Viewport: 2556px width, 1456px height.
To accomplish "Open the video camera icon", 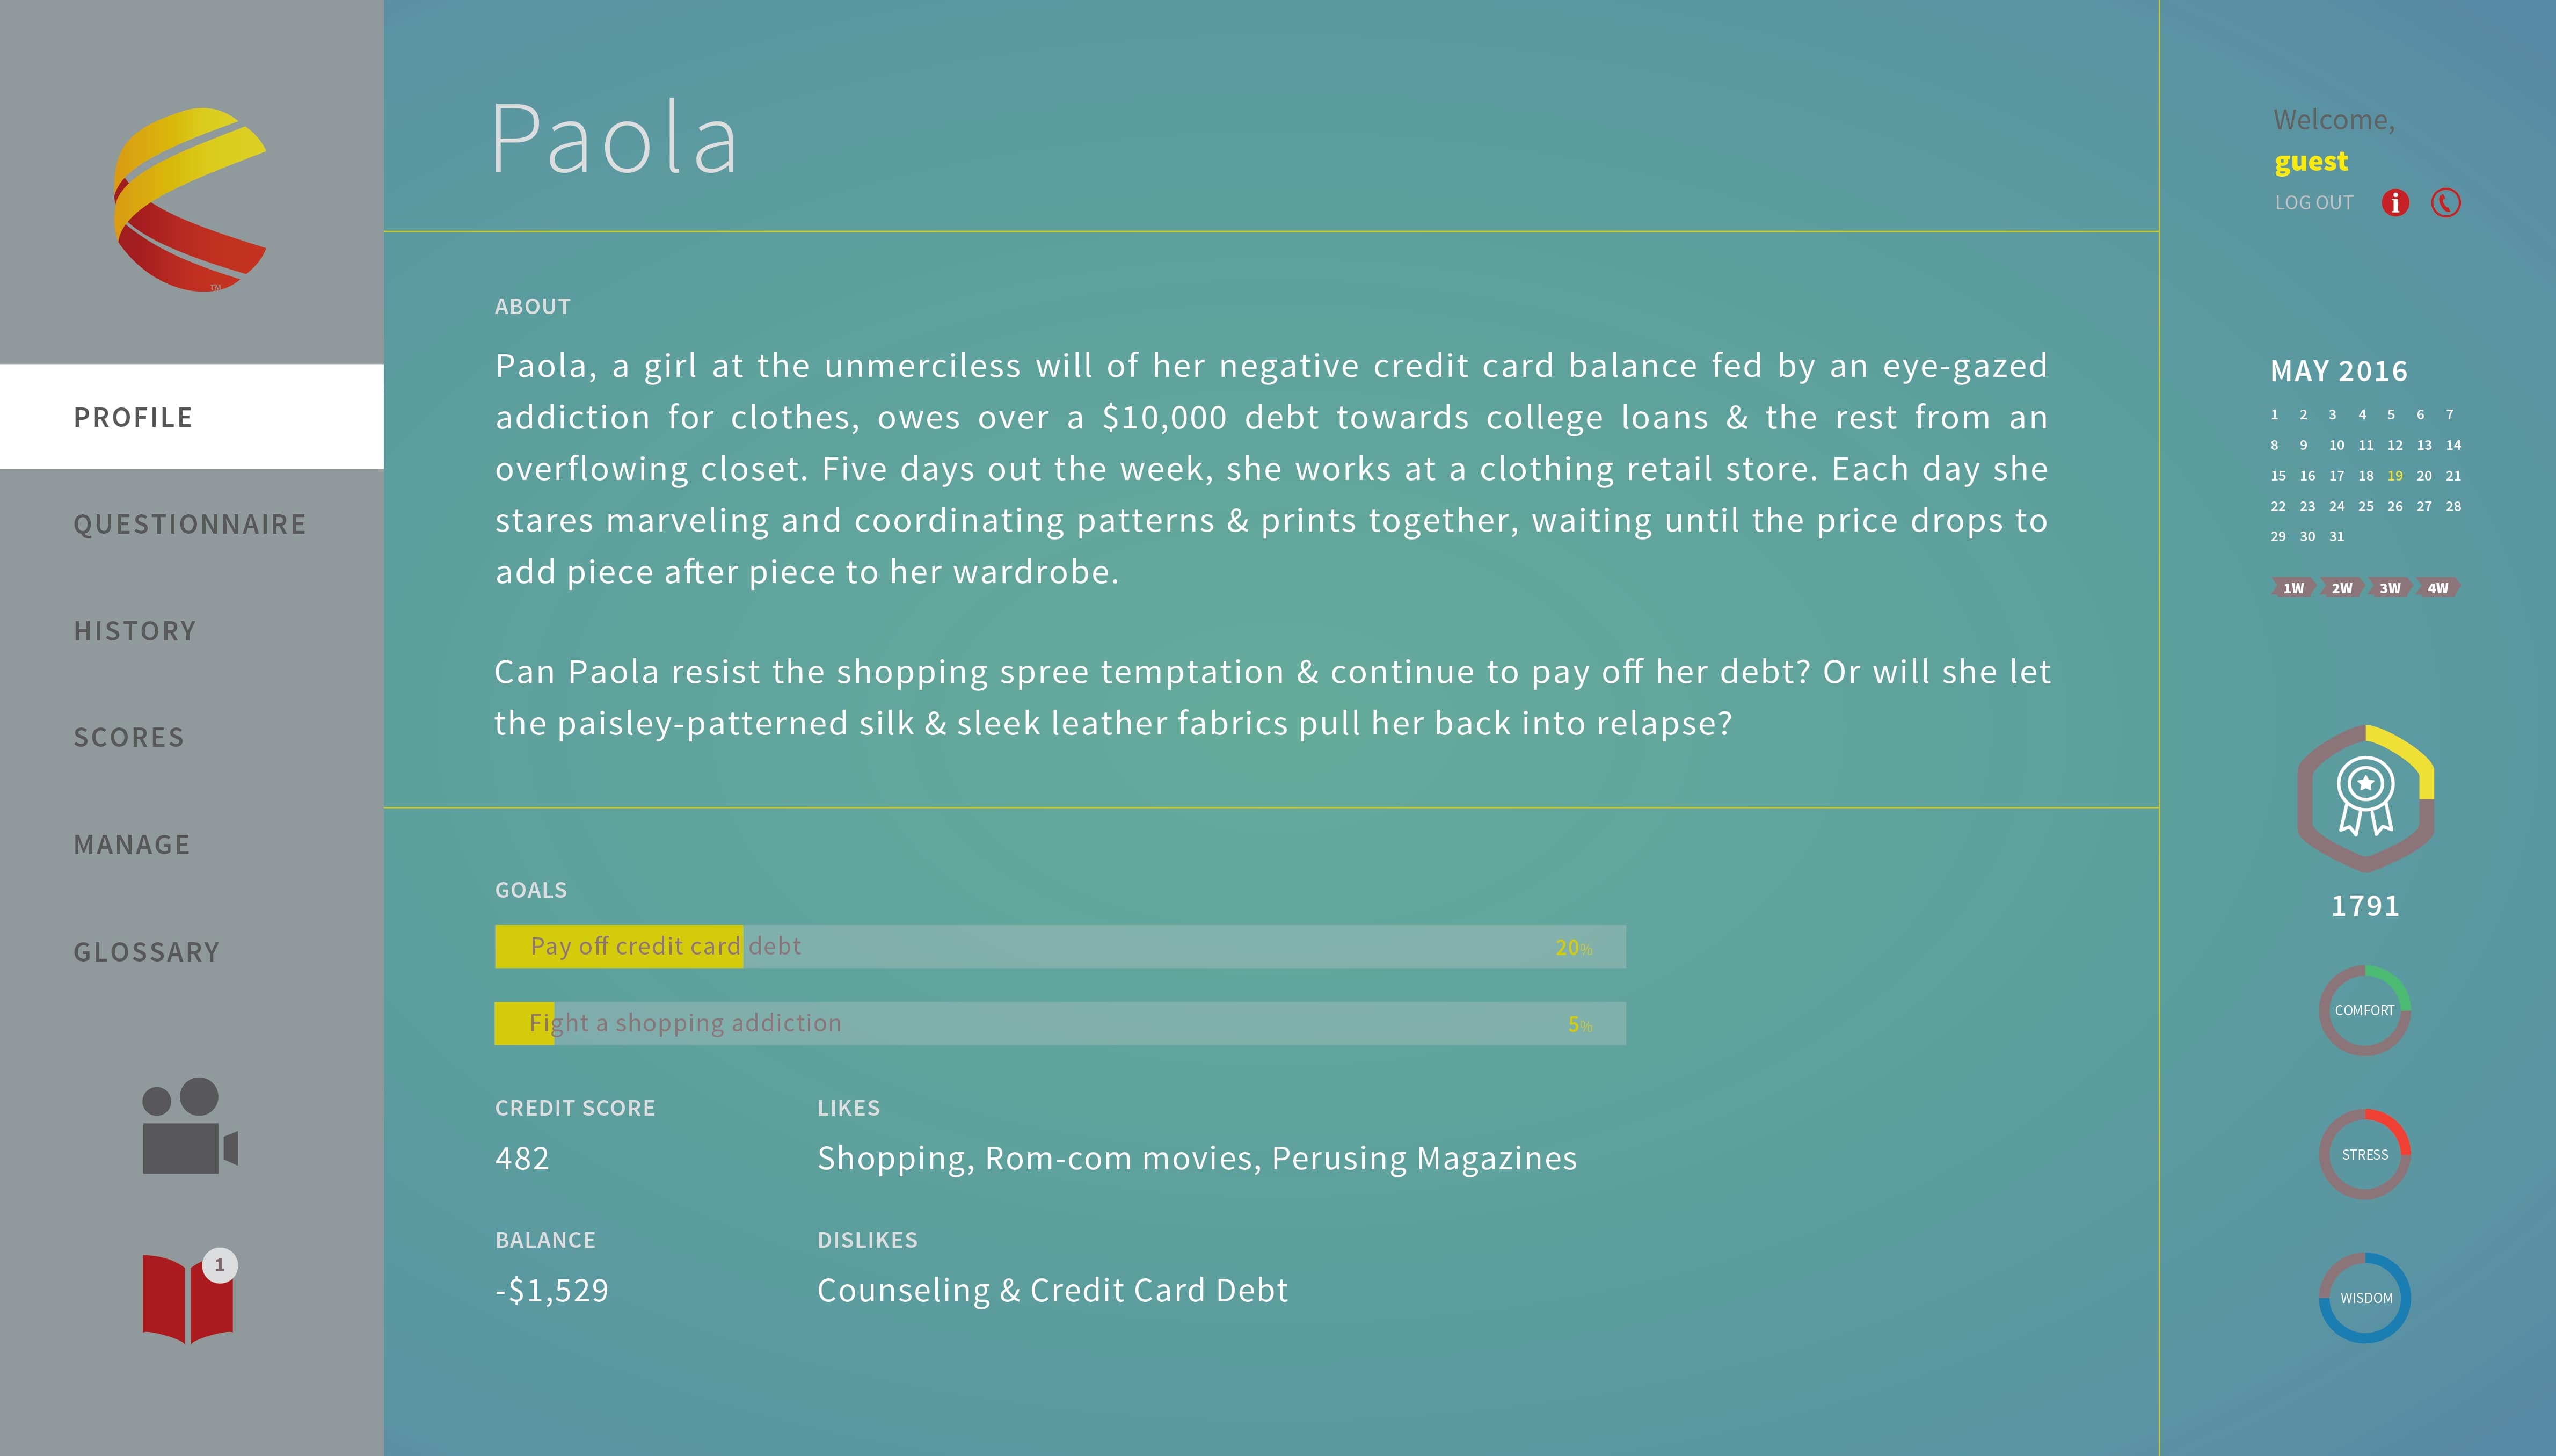I will 190,1126.
